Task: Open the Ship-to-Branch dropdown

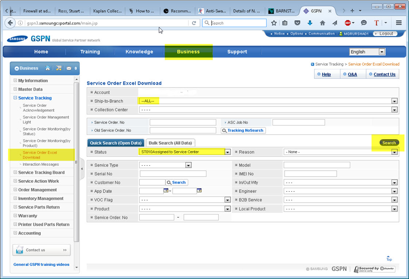Action: point(394,101)
